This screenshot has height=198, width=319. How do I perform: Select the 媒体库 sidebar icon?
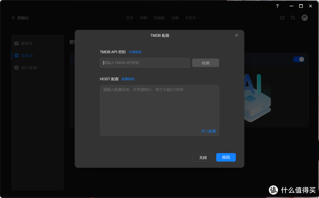pyautogui.click(x=17, y=43)
